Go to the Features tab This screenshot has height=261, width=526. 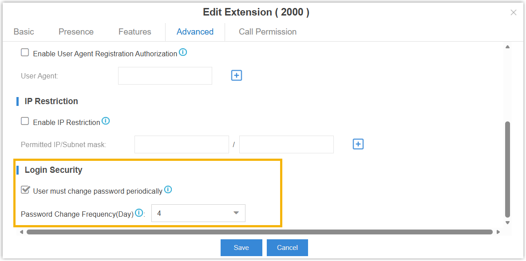[135, 32]
